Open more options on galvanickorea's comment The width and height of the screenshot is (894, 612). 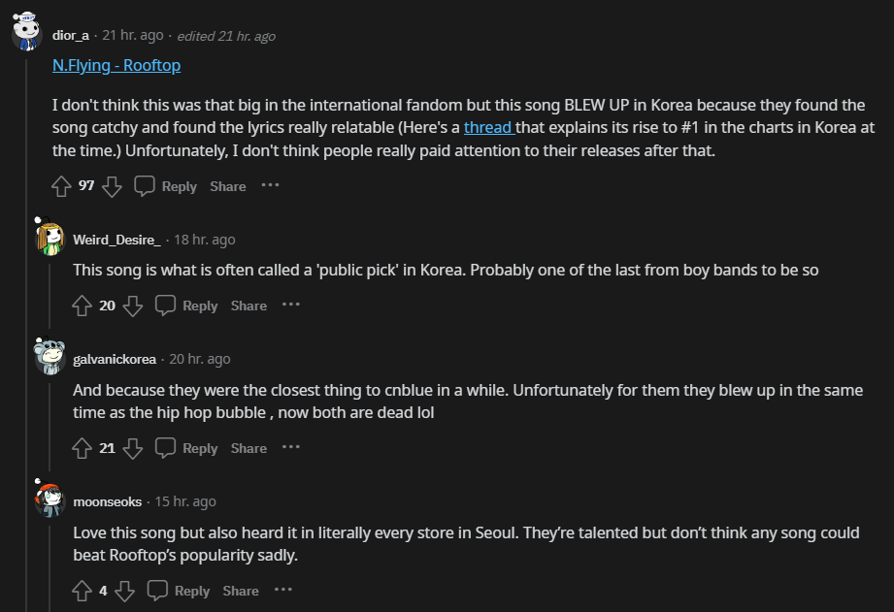(x=290, y=447)
